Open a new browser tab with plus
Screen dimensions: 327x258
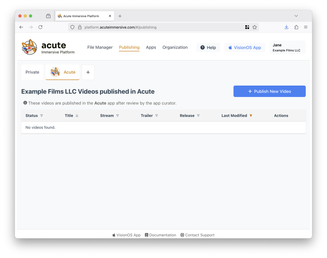[120, 16]
